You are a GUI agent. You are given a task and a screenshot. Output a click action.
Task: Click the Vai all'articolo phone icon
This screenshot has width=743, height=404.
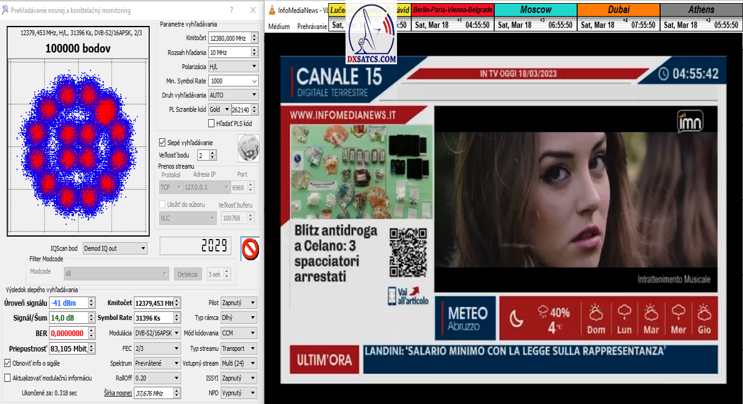pos(393,297)
